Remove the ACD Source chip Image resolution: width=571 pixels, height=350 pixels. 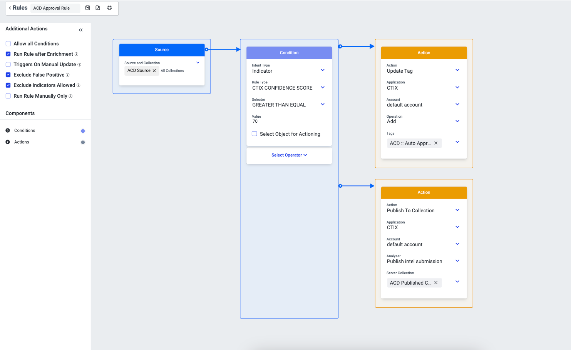pyautogui.click(x=154, y=71)
